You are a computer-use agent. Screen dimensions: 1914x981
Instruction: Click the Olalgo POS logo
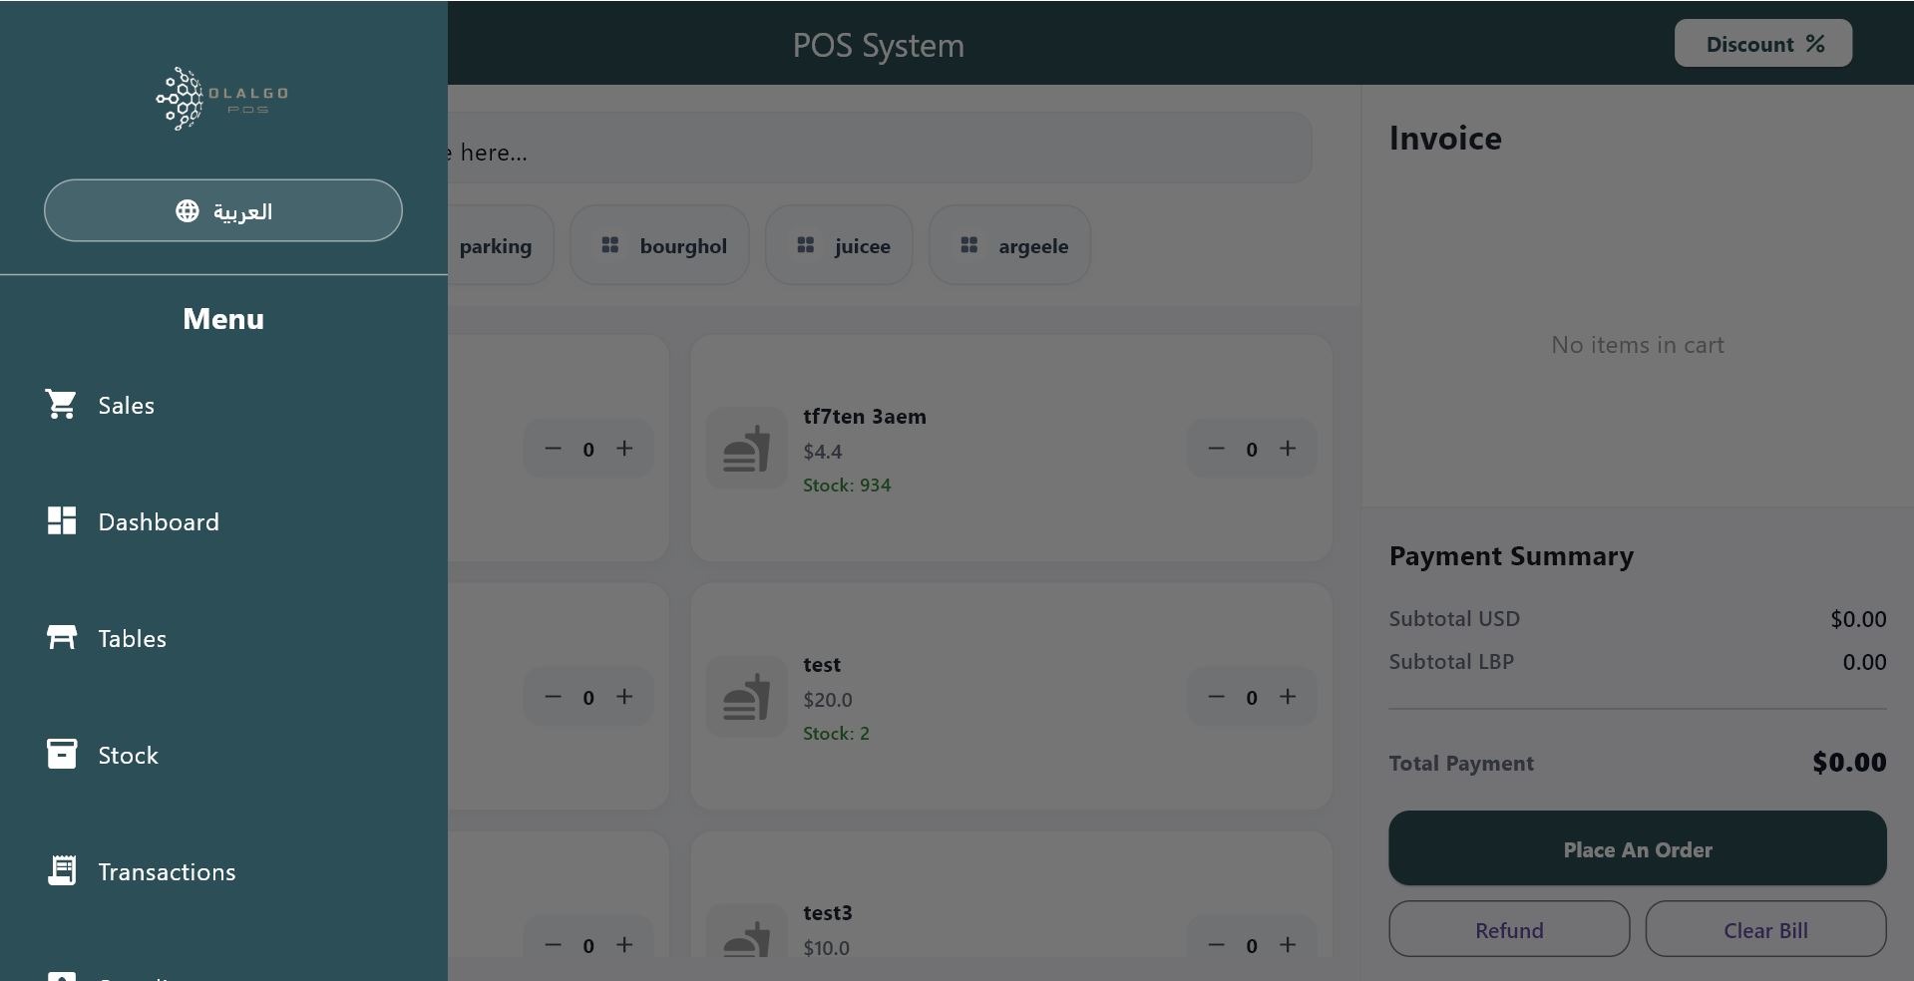(222, 98)
